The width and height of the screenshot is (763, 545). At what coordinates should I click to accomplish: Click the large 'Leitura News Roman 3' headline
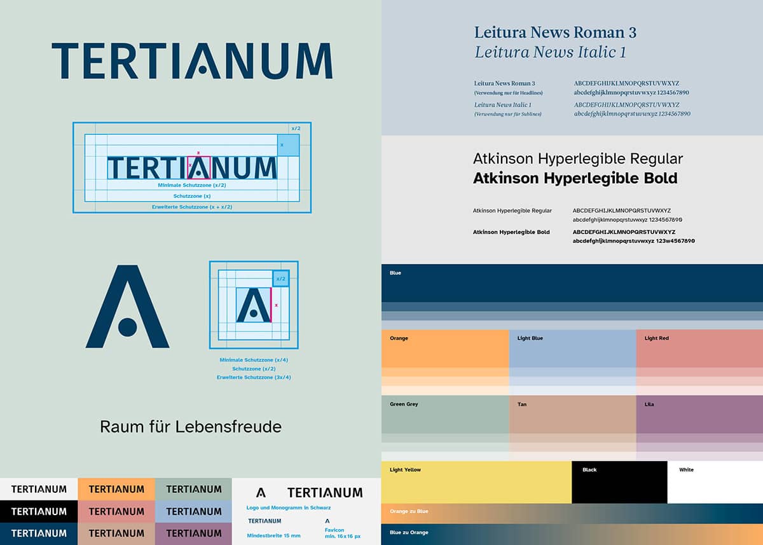pos(555,32)
